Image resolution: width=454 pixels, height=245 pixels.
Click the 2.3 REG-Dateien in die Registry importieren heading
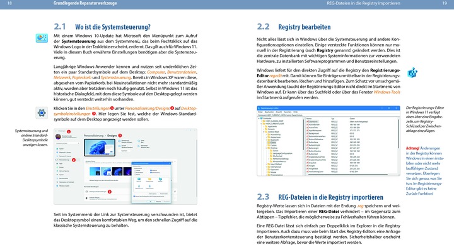pyautogui.click(x=320, y=197)
